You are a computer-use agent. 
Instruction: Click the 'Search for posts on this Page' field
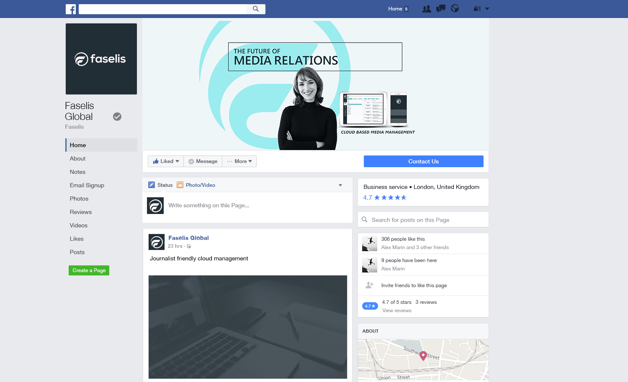[x=423, y=219]
